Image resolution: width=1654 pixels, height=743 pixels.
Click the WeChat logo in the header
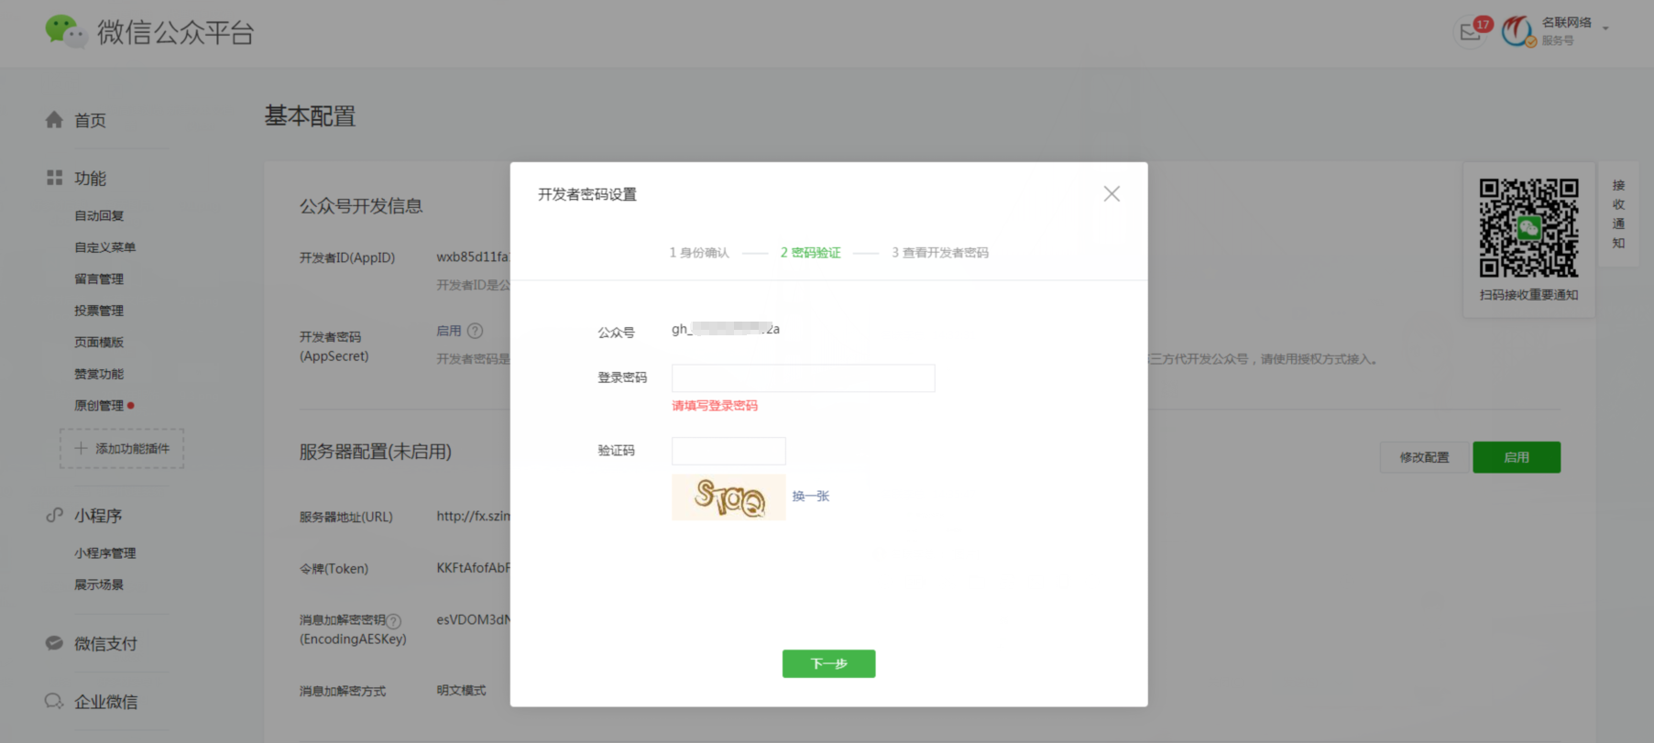[x=64, y=31]
